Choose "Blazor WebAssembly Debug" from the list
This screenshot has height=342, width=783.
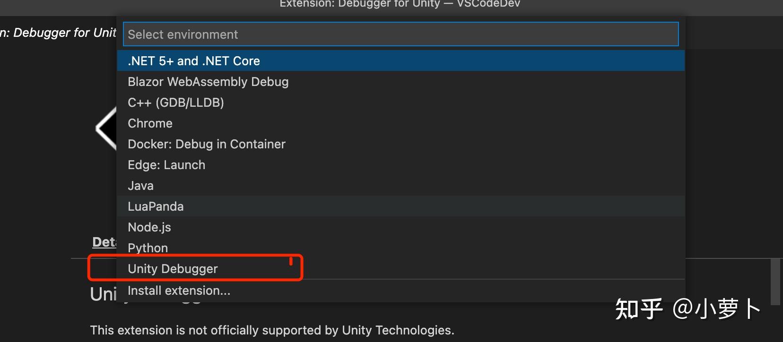pyautogui.click(x=208, y=81)
